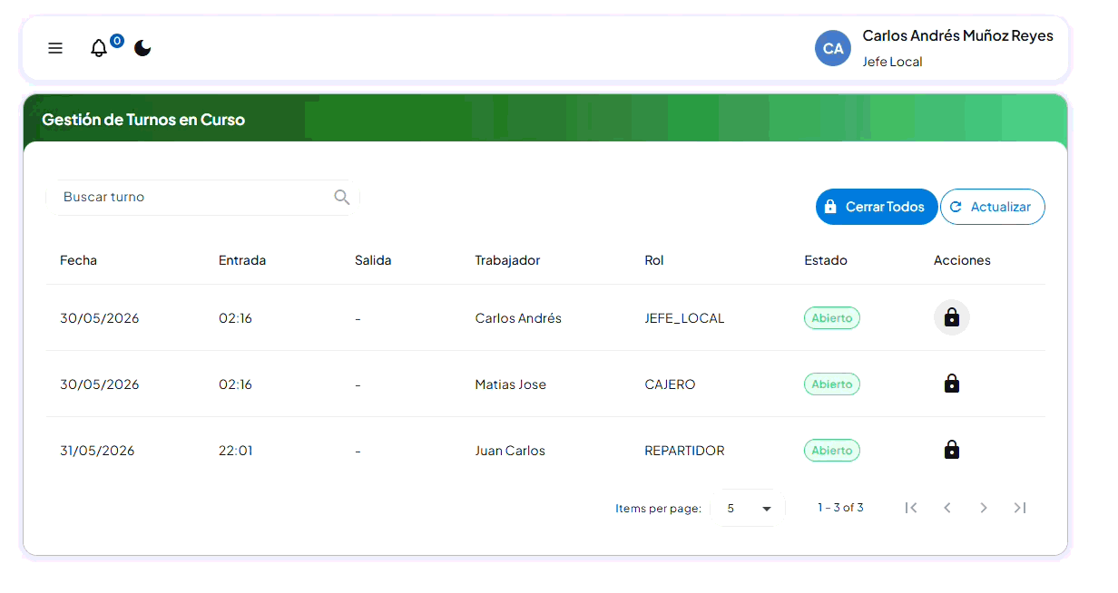Toggle dark mode moon icon
The image size is (1118, 593).
tap(142, 48)
